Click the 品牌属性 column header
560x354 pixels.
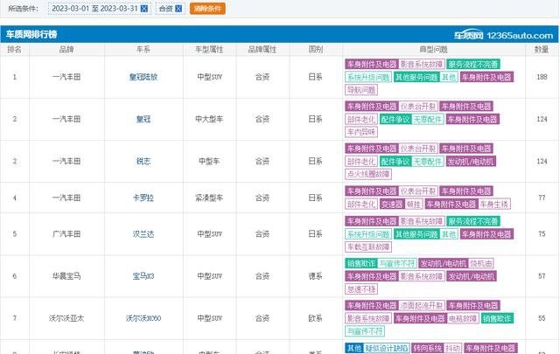pos(262,49)
